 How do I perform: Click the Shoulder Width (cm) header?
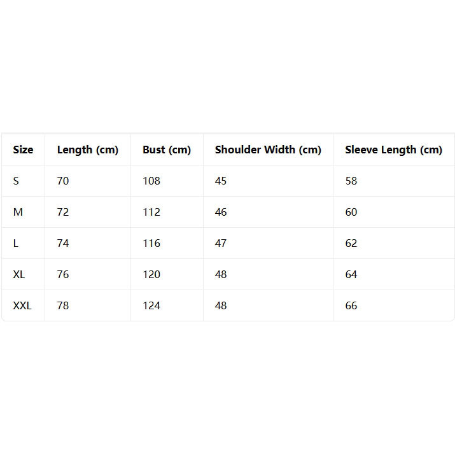pyautogui.click(x=268, y=150)
